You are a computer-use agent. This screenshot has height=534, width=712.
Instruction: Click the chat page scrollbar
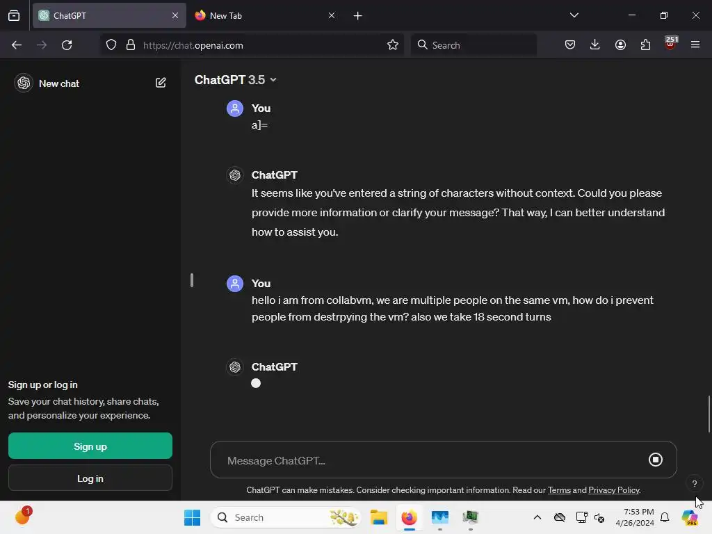click(709, 414)
